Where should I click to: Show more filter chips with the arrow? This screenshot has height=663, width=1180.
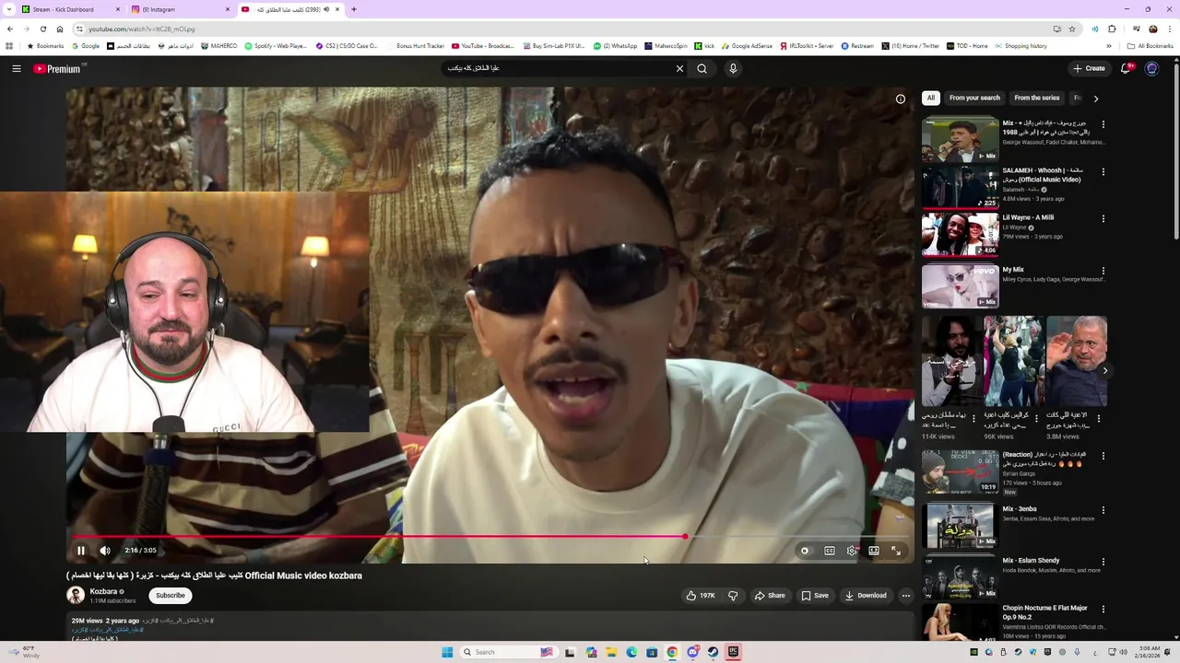[1096, 99]
